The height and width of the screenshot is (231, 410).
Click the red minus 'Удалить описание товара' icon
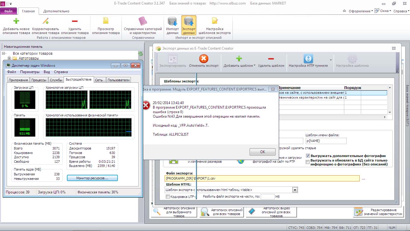75,21
